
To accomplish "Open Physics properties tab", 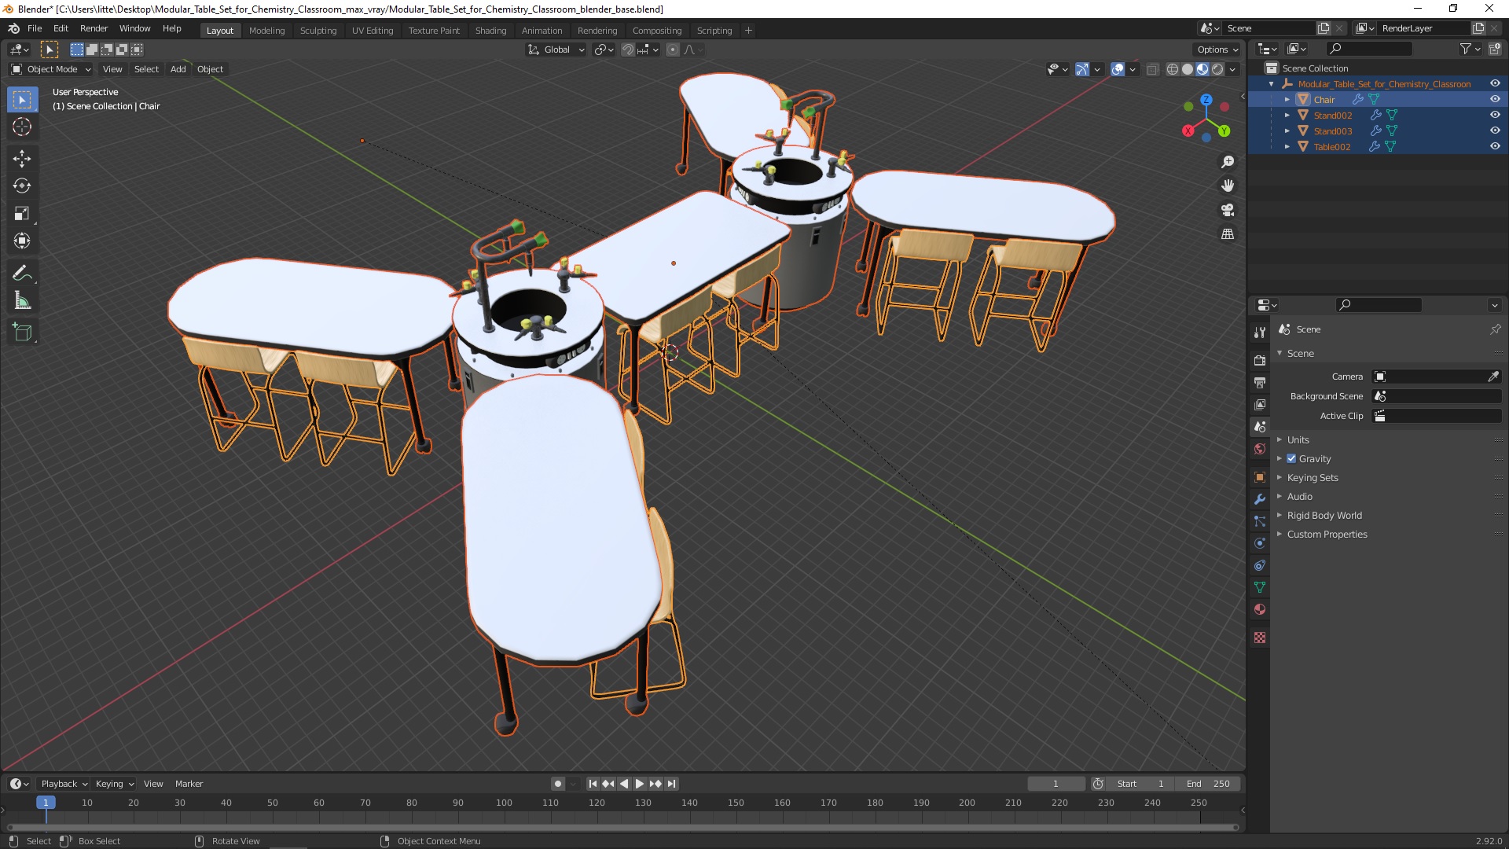I will (1260, 543).
